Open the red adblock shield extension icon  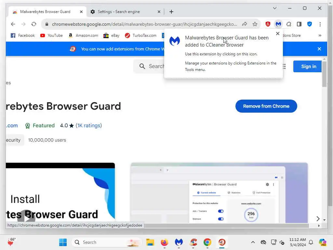(268, 24)
